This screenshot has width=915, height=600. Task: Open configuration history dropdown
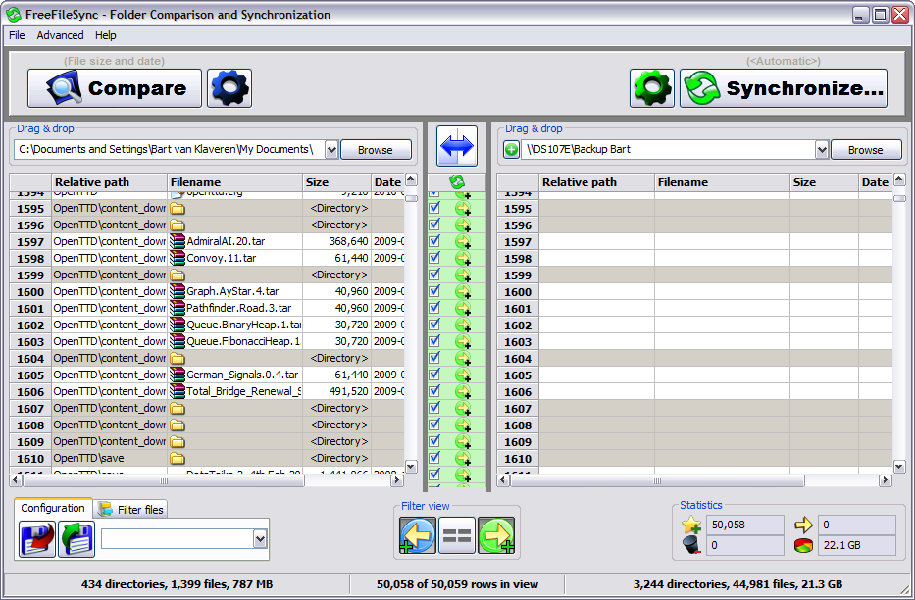[260, 539]
